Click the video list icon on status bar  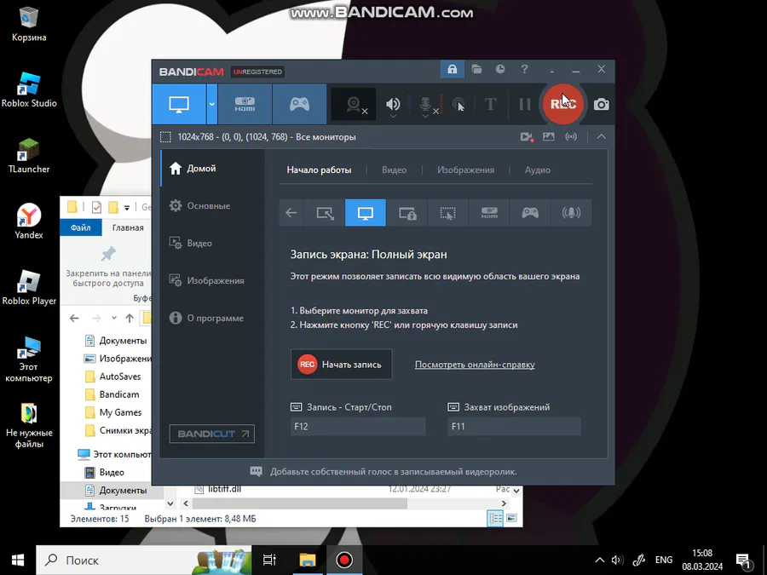pyautogui.click(x=527, y=137)
